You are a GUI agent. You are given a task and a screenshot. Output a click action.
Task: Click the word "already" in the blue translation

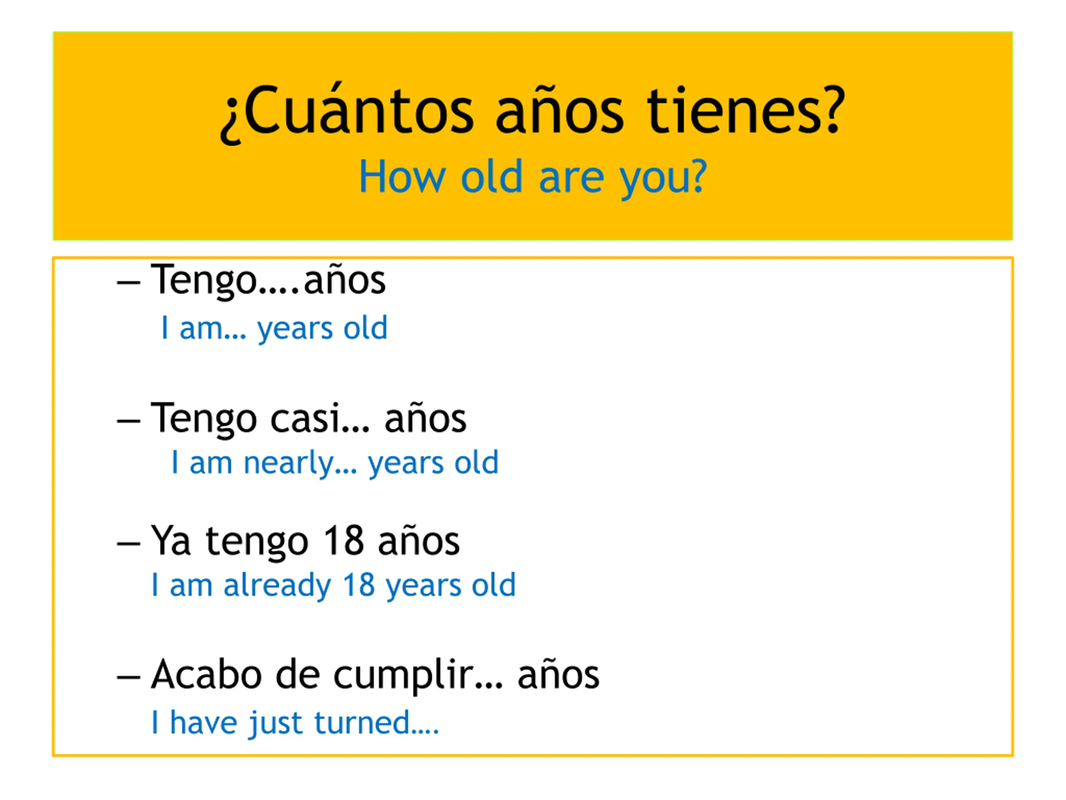[277, 586]
